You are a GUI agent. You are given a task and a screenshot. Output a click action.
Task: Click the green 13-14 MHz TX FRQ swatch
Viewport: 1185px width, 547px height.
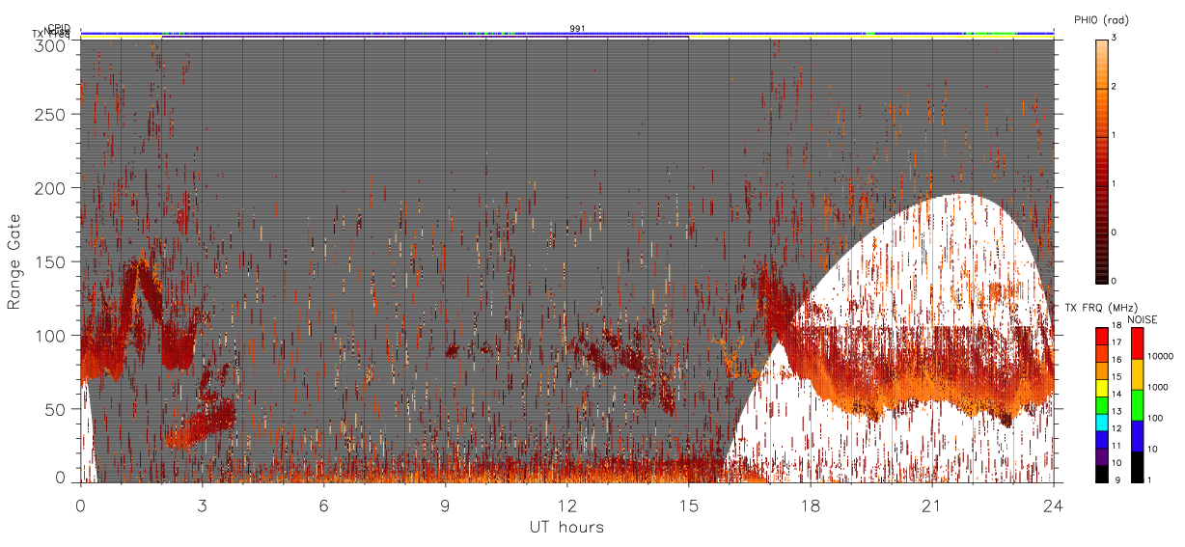tap(1102, 405)
